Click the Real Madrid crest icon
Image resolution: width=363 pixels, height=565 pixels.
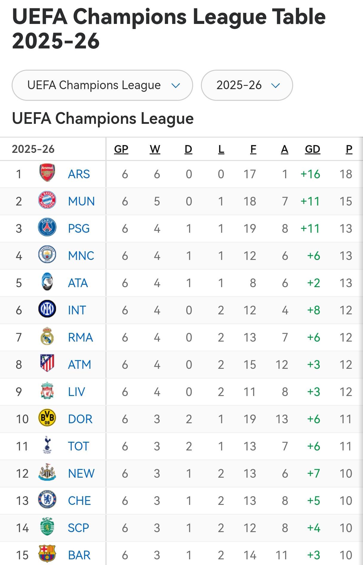(47, 336)
